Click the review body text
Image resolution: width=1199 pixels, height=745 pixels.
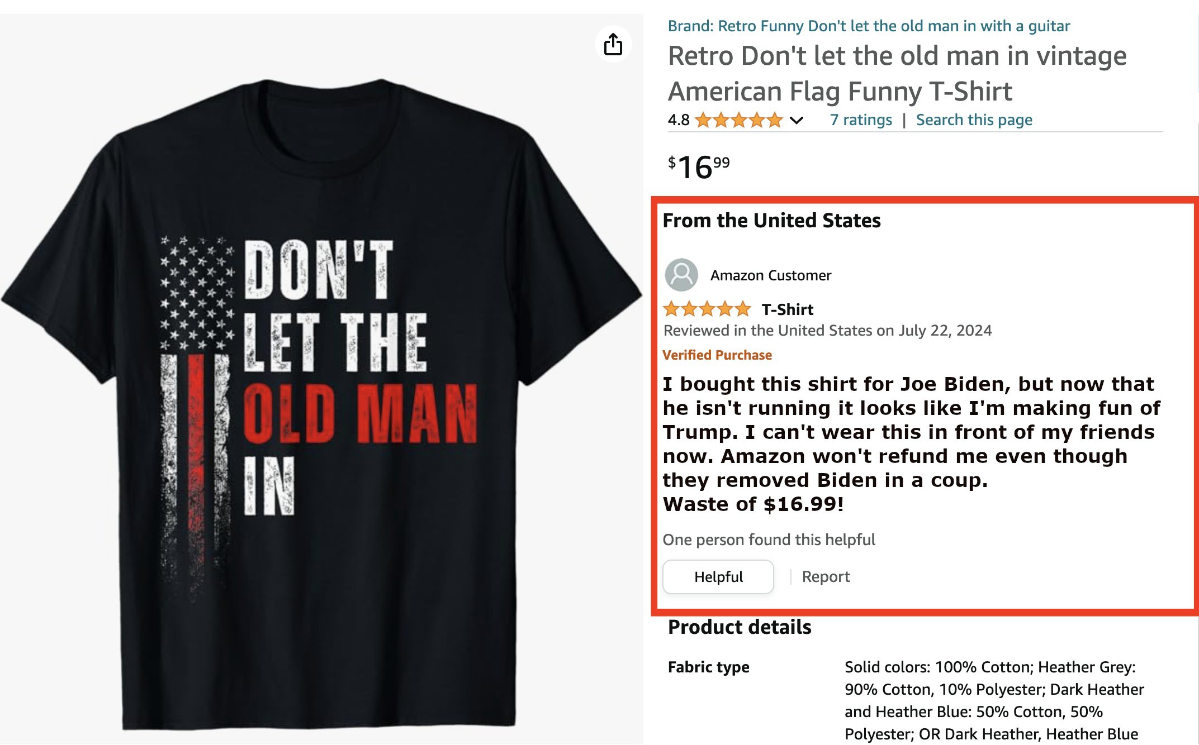point(911,444)
